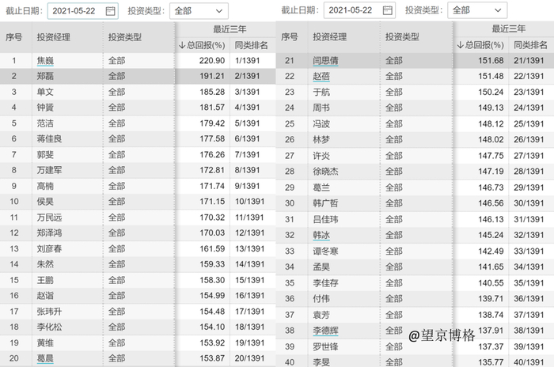Image resolution: width=554 pixels, height=367 pixels.
Task: Click 最近三年 group header in left table
Action: coord(230,29)
